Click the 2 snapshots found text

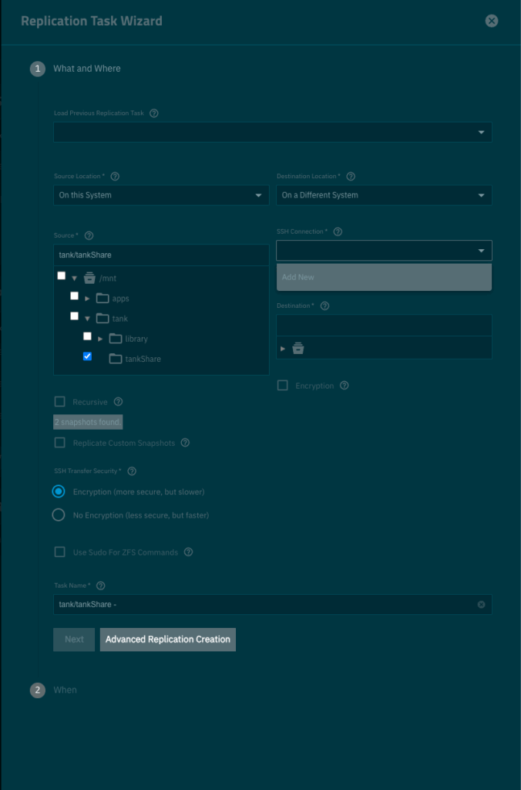pyautogui.click(x=88, y=422)
